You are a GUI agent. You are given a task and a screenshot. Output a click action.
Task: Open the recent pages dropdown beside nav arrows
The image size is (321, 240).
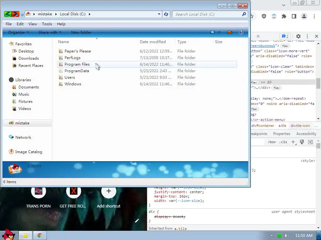click(22, 14)
